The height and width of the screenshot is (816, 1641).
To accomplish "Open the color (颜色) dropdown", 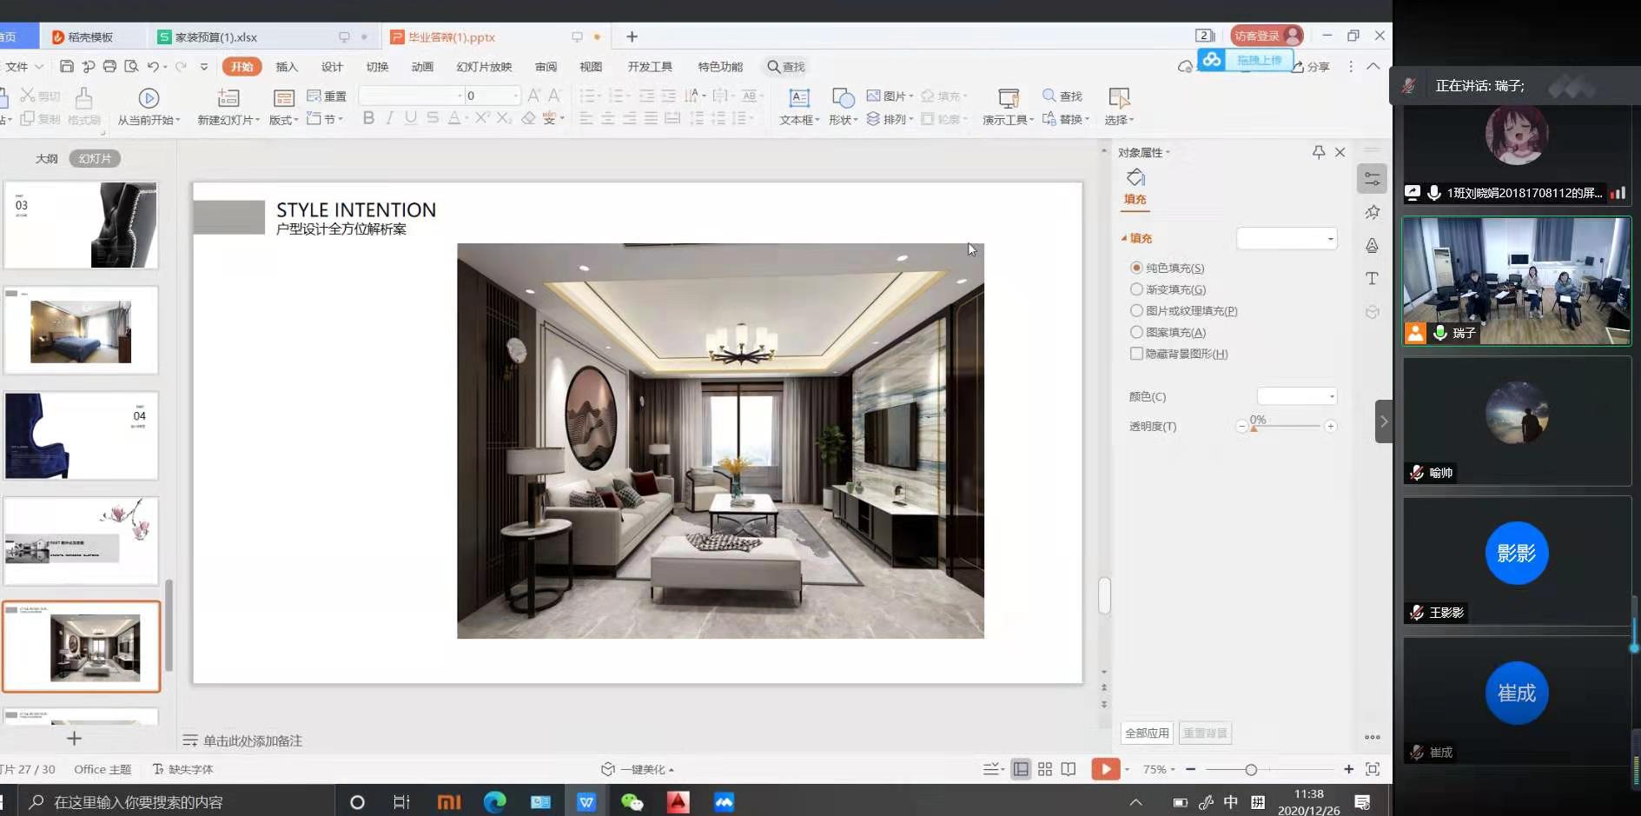I will [1296, 396].
